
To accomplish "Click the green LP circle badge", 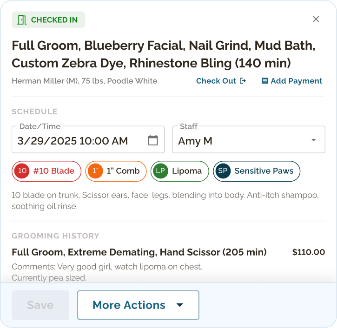I will pos(160,171).
